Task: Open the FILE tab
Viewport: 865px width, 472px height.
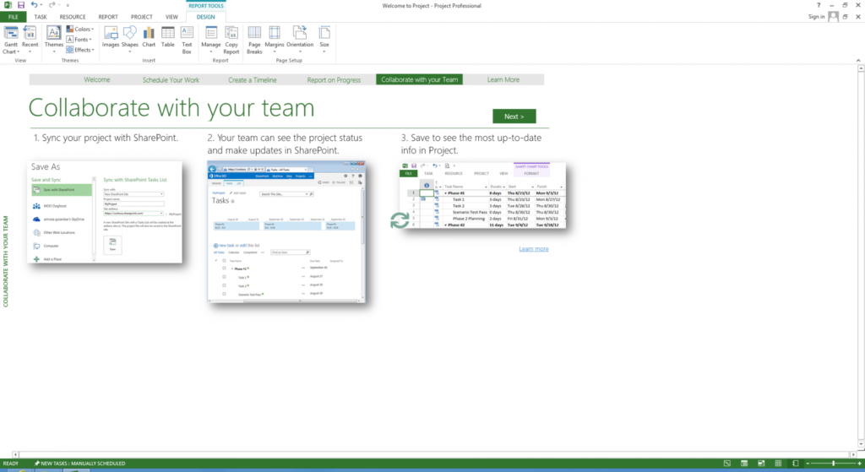Action: pos(13,17)
